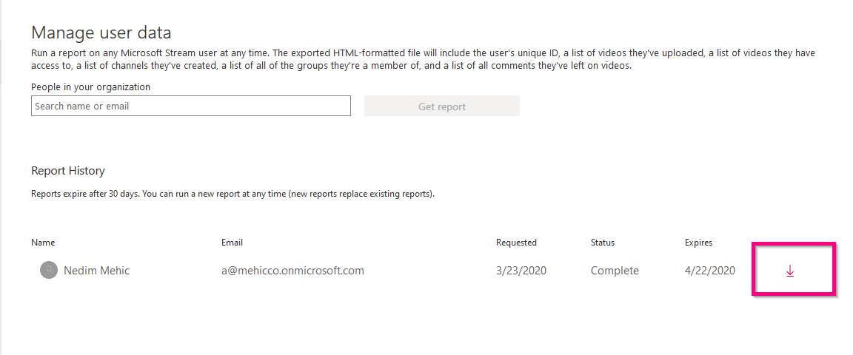
Task: Click the a@mehicco.onmicrosoft.com email address
Action: (x=292, y=271)
